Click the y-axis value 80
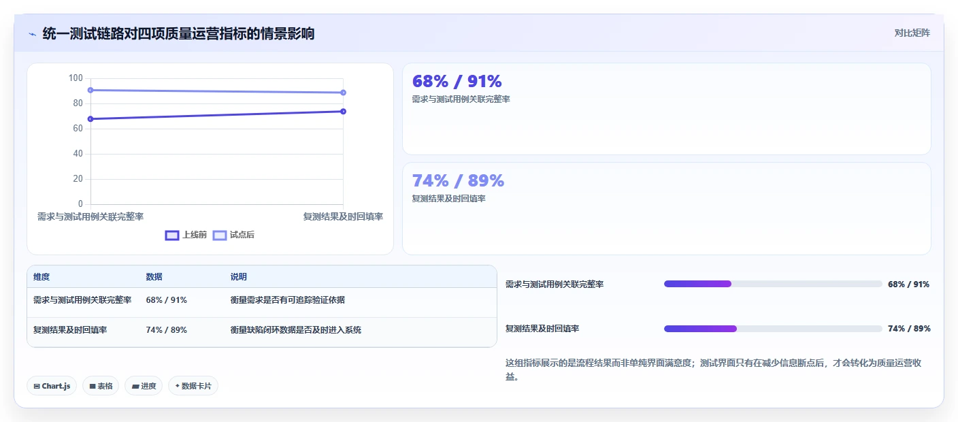This screenshot has width=958, height=422. point(78,103)
